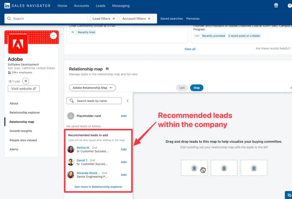Open the Lead filters dropdown

click(103, 18)
